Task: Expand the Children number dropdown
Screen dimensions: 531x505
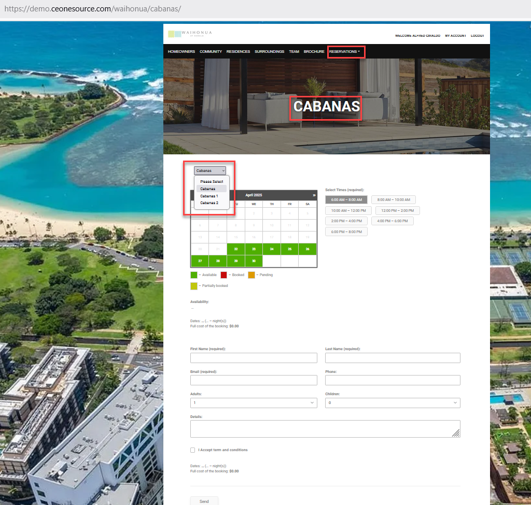Action: tap(393, 403)
